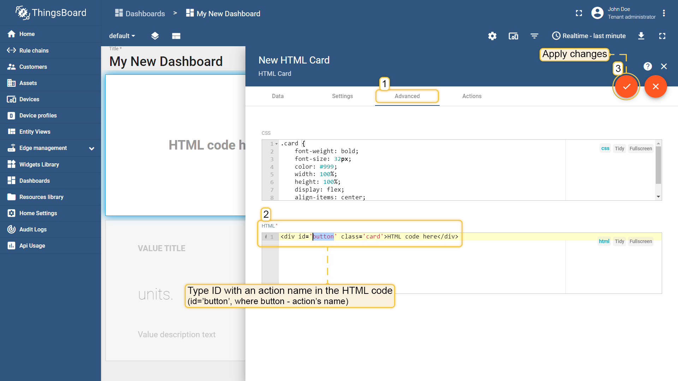Open dashboard settings gear

492,36
